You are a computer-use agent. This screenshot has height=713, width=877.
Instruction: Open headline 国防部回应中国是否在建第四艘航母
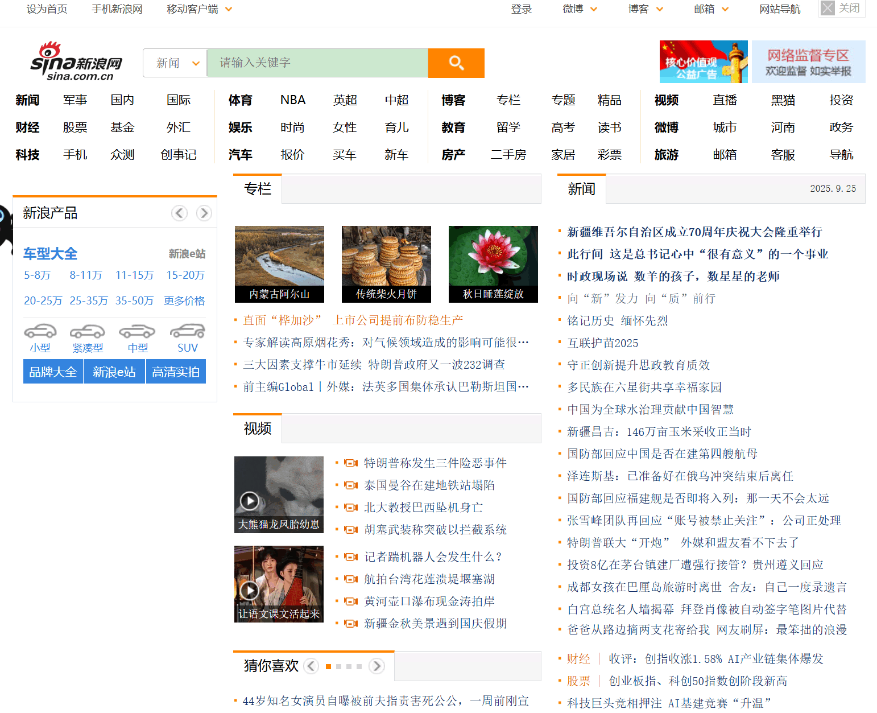pyautogui.click(x=663, y=454)
